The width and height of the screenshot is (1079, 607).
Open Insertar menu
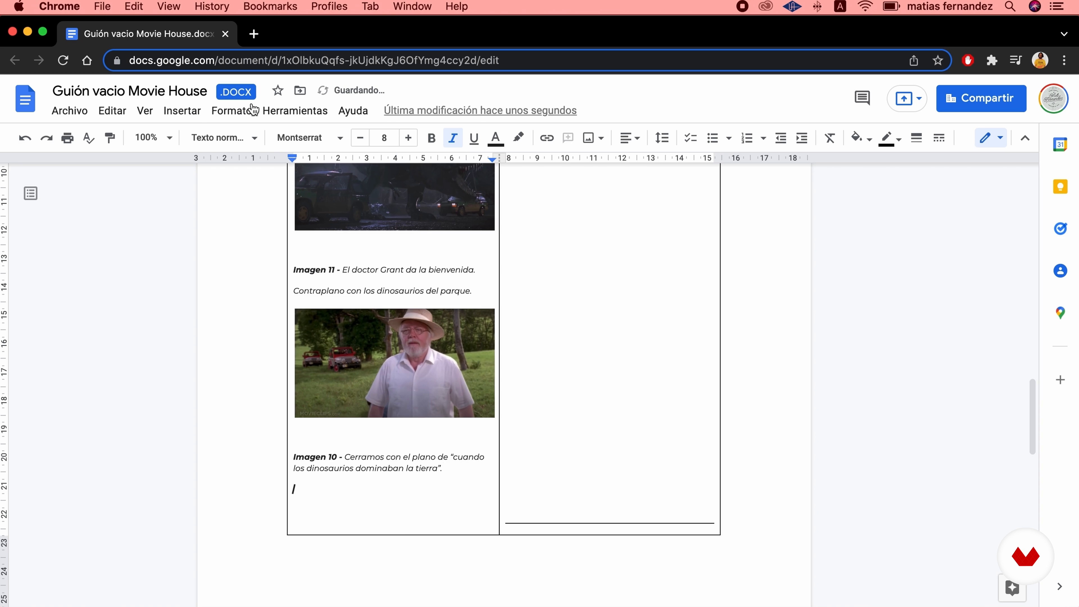coord(182,111)
